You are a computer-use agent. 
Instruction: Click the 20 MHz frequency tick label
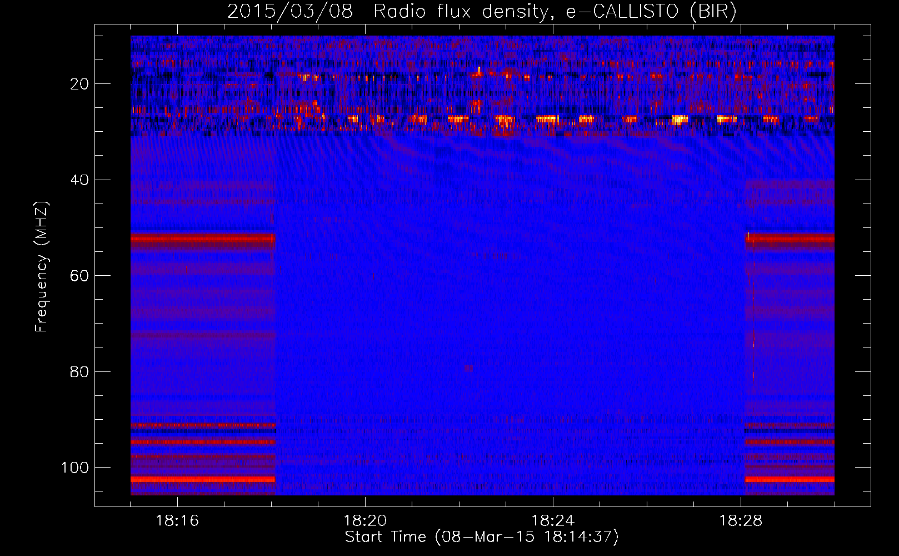79,84
